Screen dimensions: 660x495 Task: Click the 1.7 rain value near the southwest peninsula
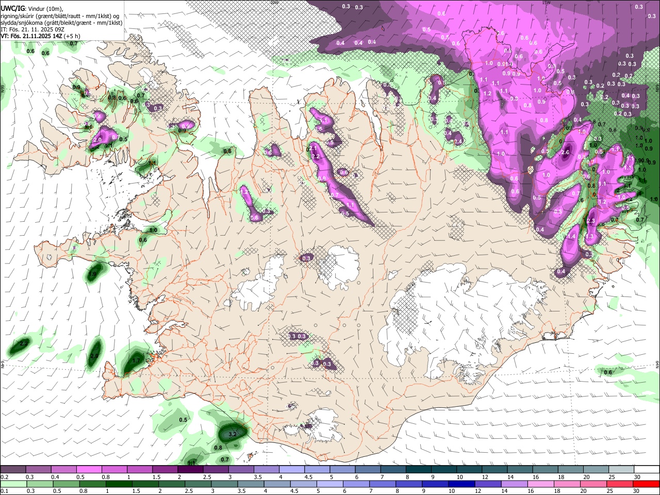[137, 360]
